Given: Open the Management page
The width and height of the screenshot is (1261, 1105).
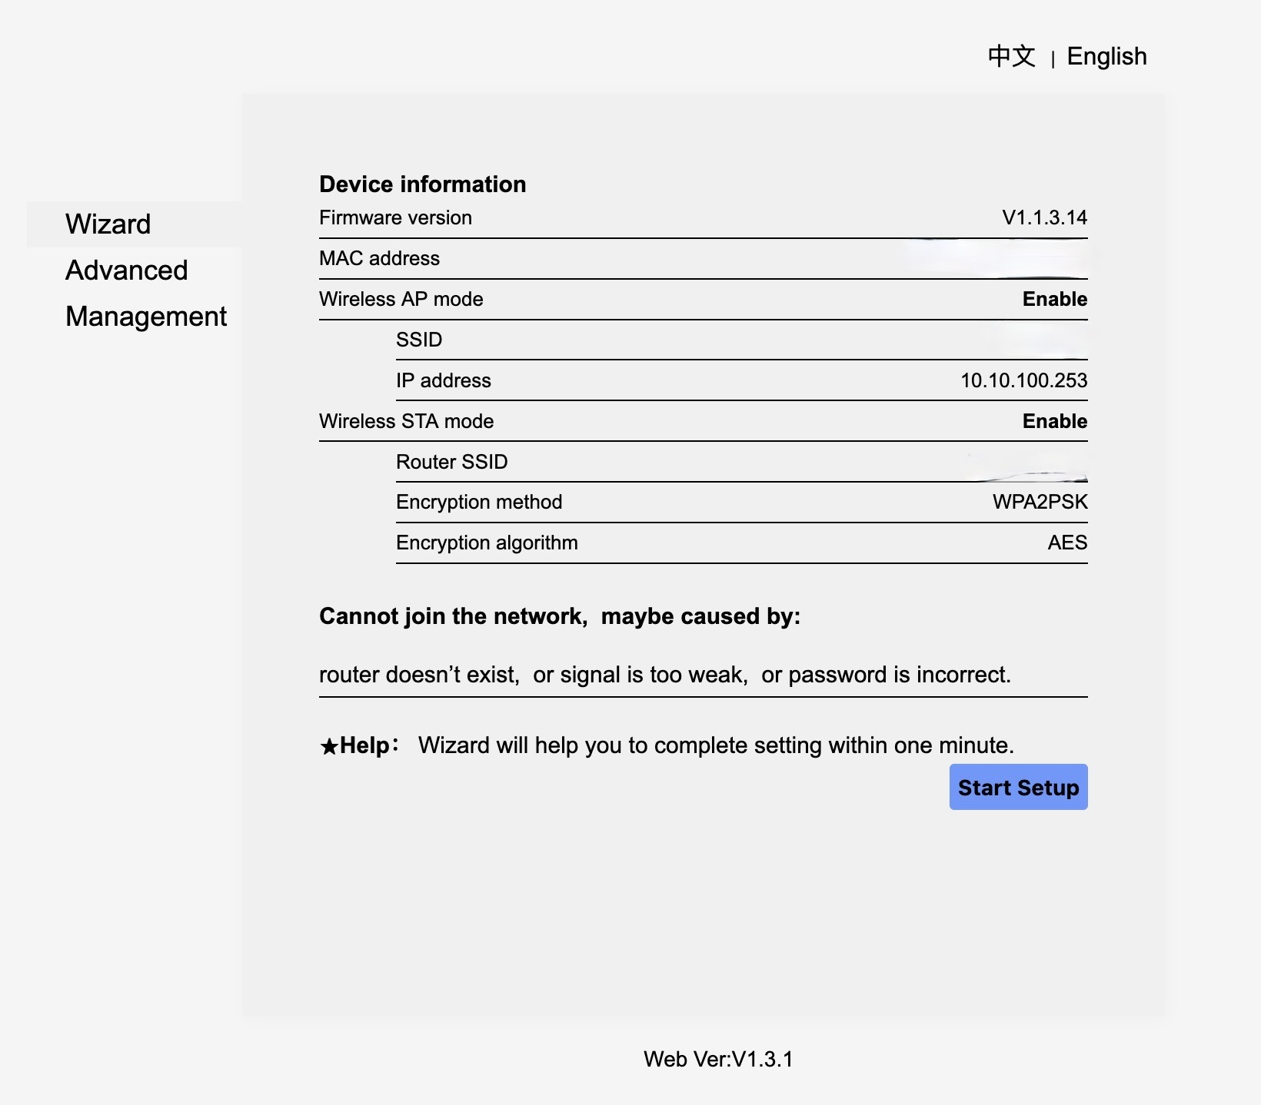Looking at the screenshot, I should pos(146,317).
